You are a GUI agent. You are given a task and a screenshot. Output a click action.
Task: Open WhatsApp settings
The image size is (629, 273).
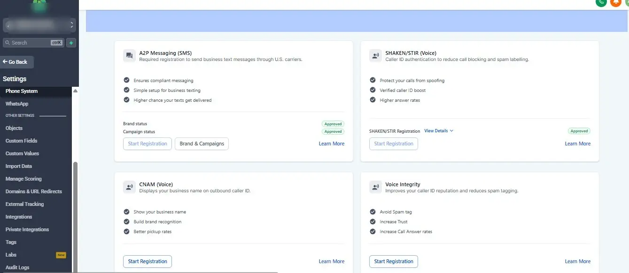(x=17, y=104)
